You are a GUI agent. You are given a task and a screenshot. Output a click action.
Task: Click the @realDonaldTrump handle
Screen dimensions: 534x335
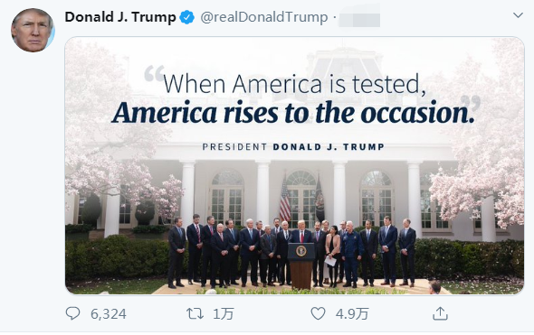pyautogui.click(x=264, y=17)
